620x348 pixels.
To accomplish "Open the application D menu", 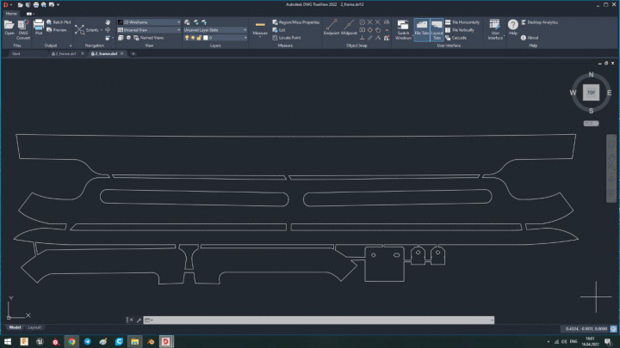I will point(6,5).
